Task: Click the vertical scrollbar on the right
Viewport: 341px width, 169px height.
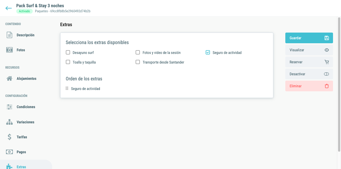Action: 339,84
